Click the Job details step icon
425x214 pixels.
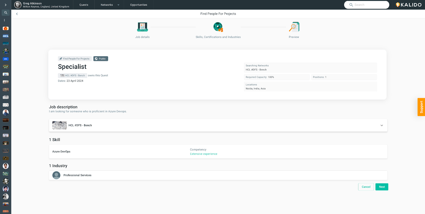coord(142,27)
